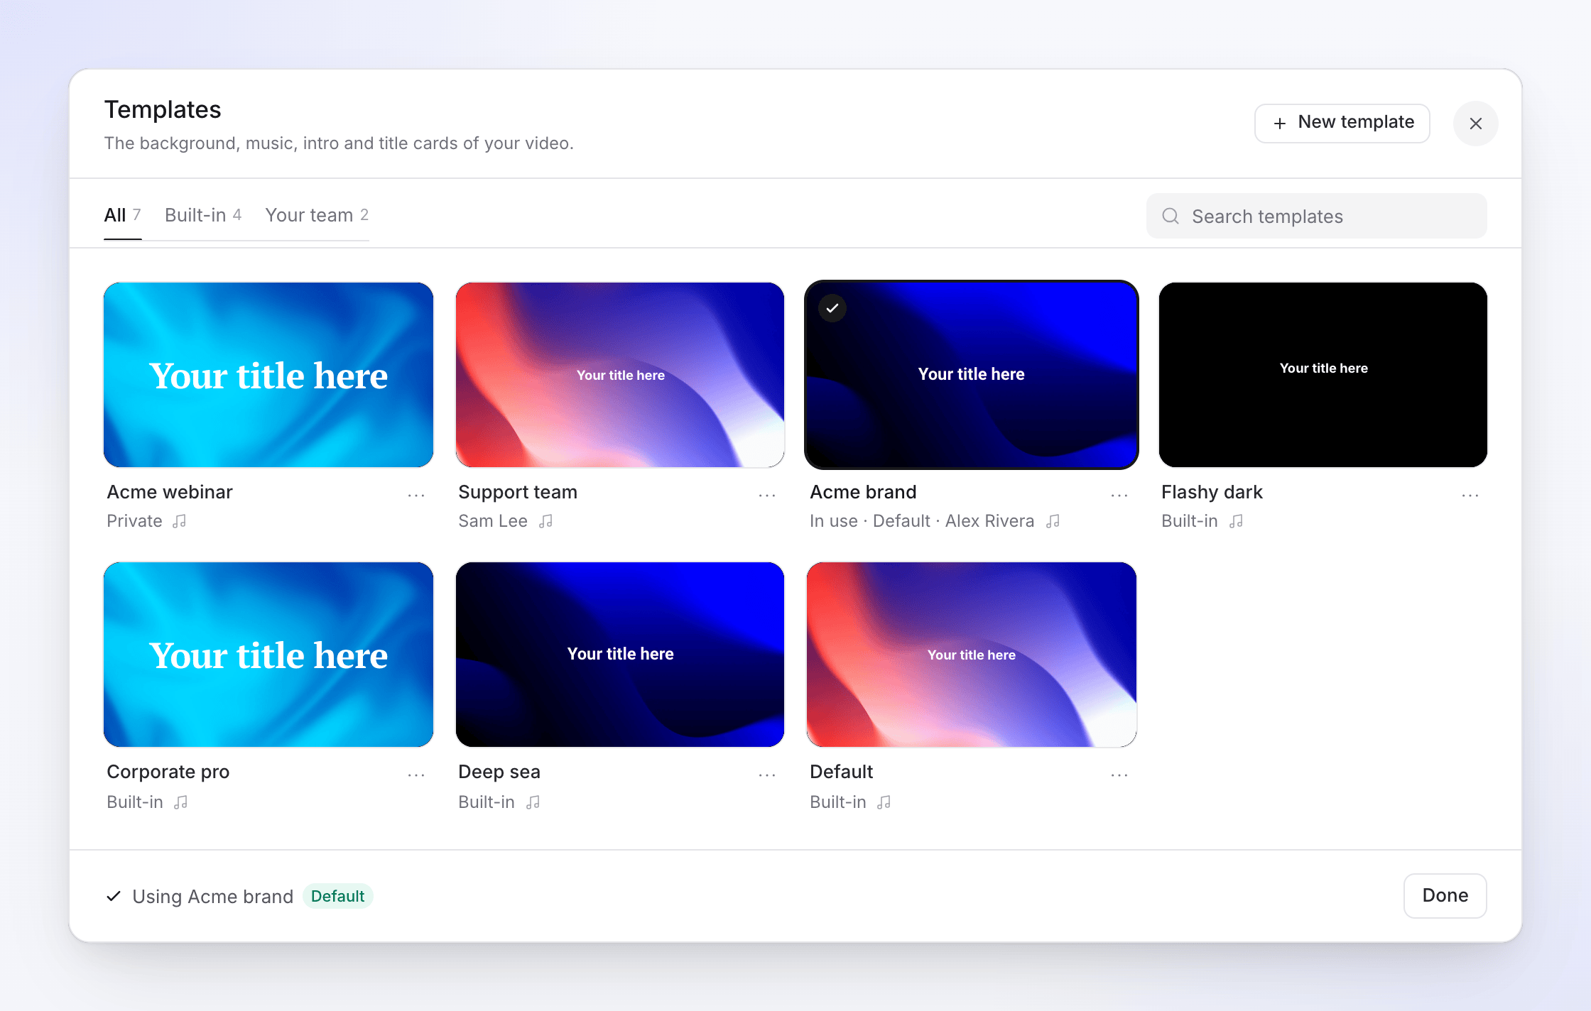Click the 'Flashy dark' template name
Image resolution: width=1591 pixels, height=1011 pixels.
pos(1212,492)
